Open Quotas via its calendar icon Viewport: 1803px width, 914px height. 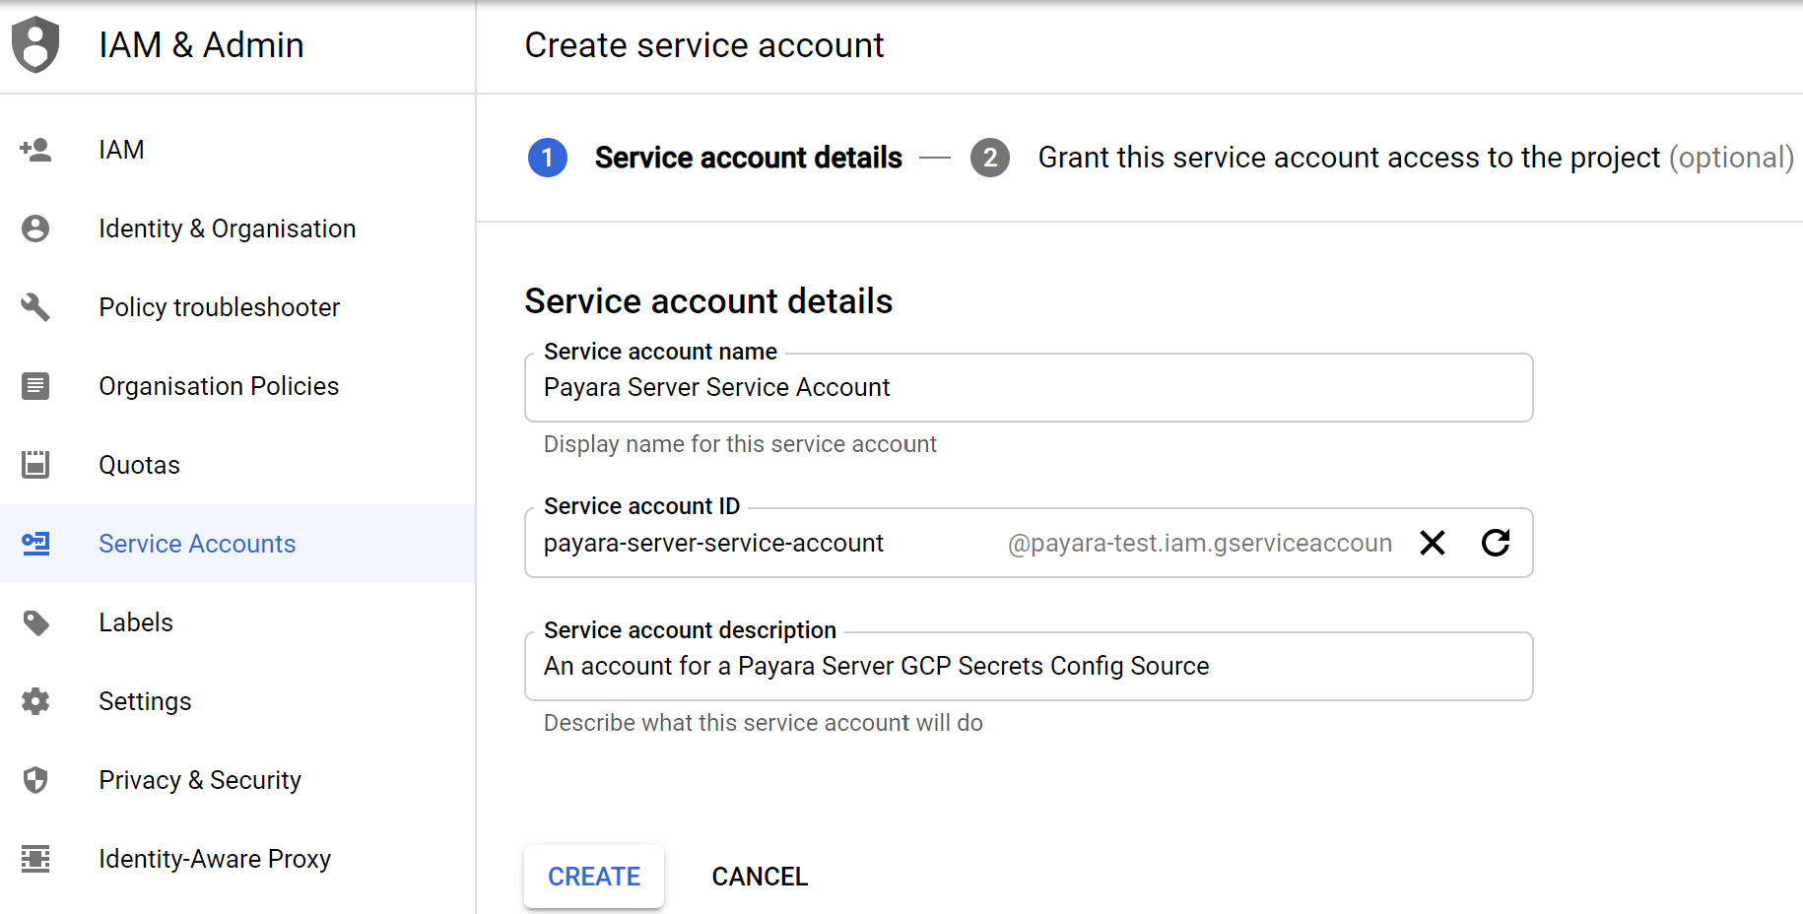tap(35, 464)
